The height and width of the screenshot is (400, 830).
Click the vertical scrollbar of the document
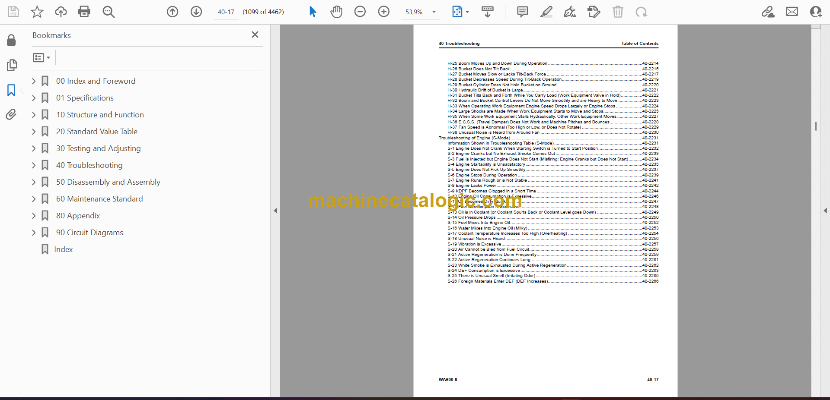(x=816, y=211)
